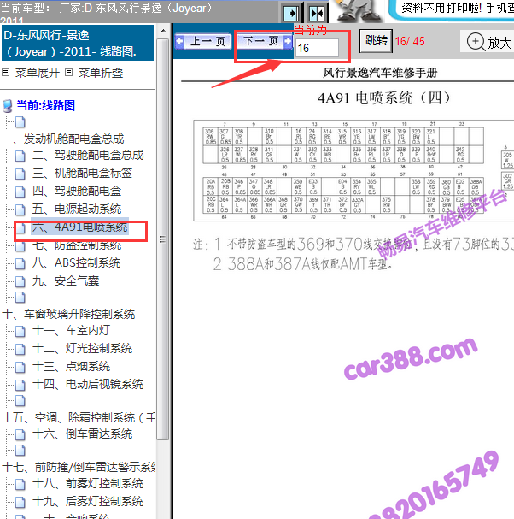Click the page icon beside 八、ABS控制系统
The width and height of the screenshot is (514, 519).
(x=20, y=263)
